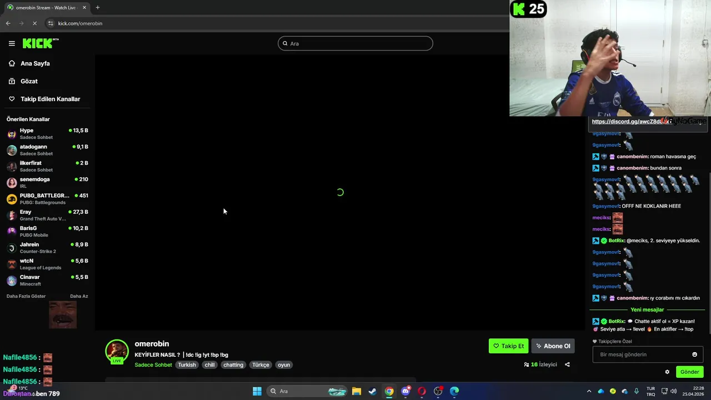Switch to Chrome in taskbar

click(x=389, y=391)
